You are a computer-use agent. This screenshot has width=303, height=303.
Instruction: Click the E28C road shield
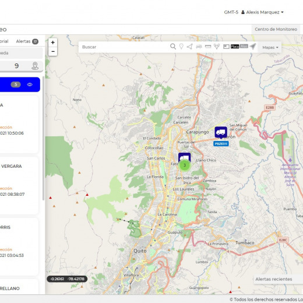click(x=283, y=240)
